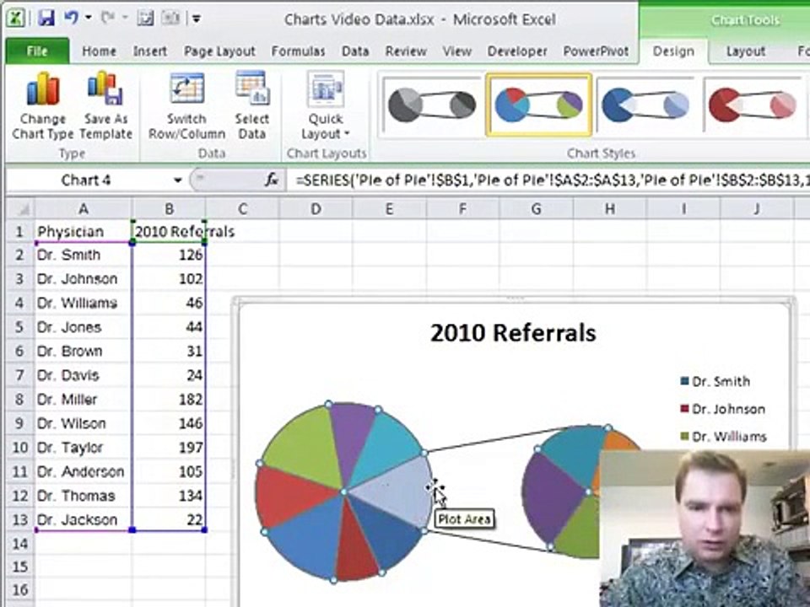This screenshot has height=607, width=810.
Task: Click Change Chart Type
Action: (43, 106)
